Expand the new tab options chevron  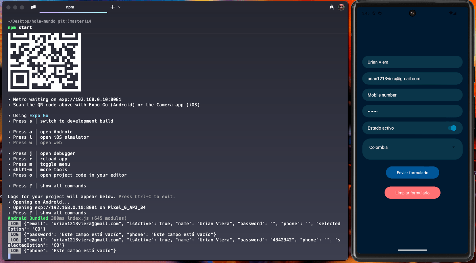tap(119, 7)
